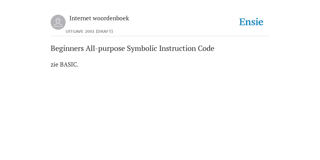
Task: Click the word 'BASIC' in the definition
Action: pyautogui.click(x=68, y=64)
